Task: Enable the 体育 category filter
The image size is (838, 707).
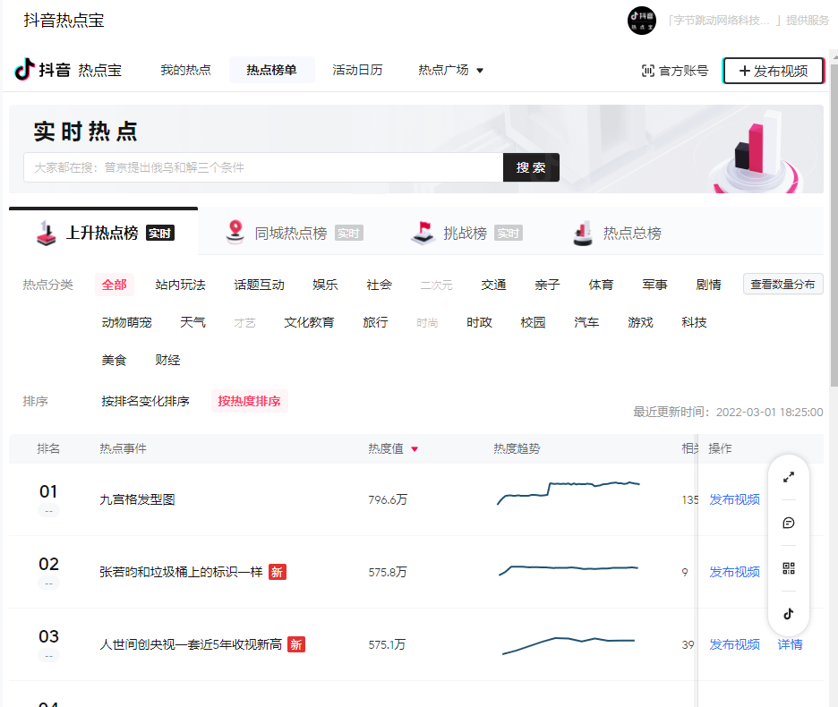Action: [601, 284]
